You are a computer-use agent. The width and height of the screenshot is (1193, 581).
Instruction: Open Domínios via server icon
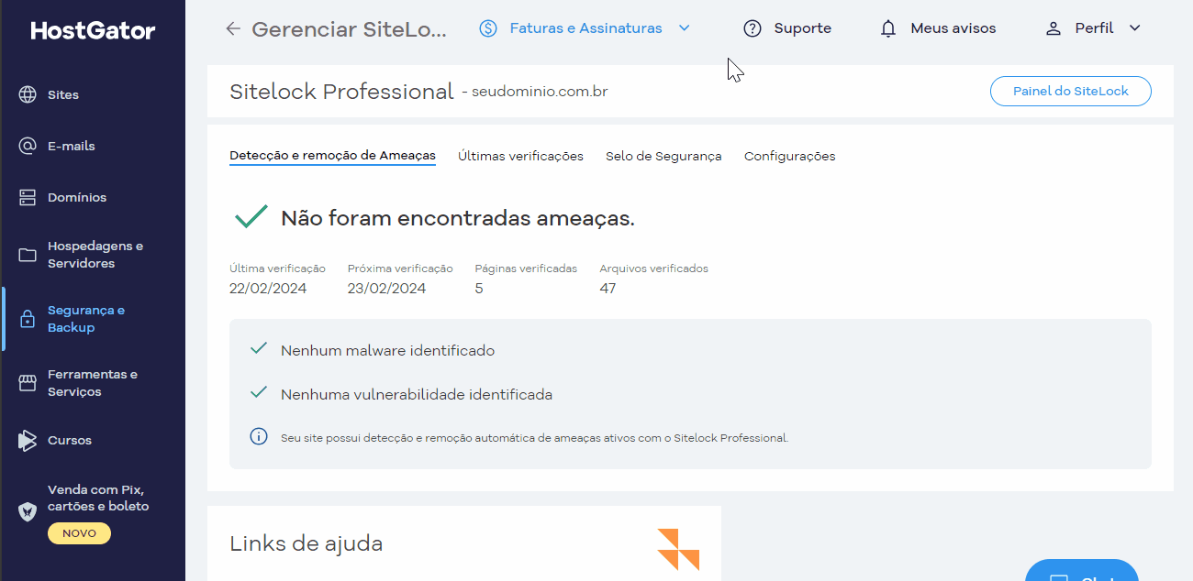28,197
